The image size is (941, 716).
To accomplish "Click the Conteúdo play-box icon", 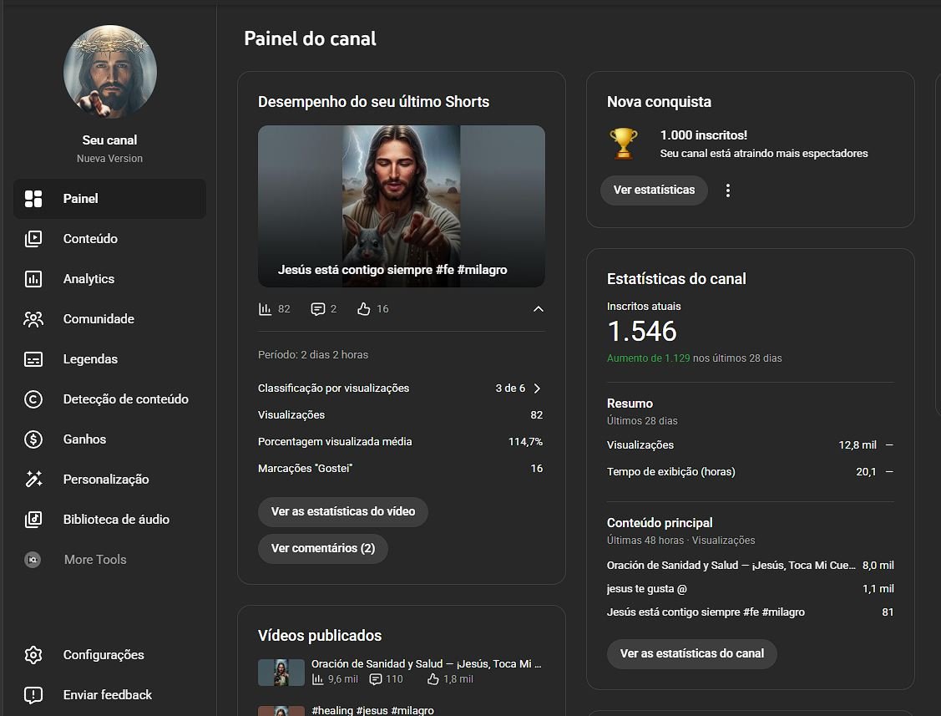I will 33,238.
